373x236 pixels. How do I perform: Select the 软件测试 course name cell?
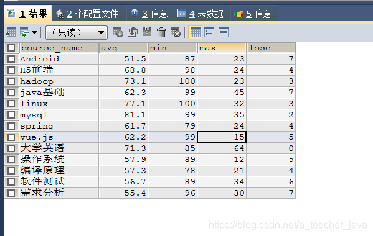coord(59,182)
